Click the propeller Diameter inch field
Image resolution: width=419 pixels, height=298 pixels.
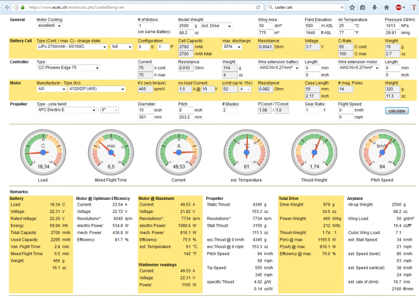(x=145, y=110)
